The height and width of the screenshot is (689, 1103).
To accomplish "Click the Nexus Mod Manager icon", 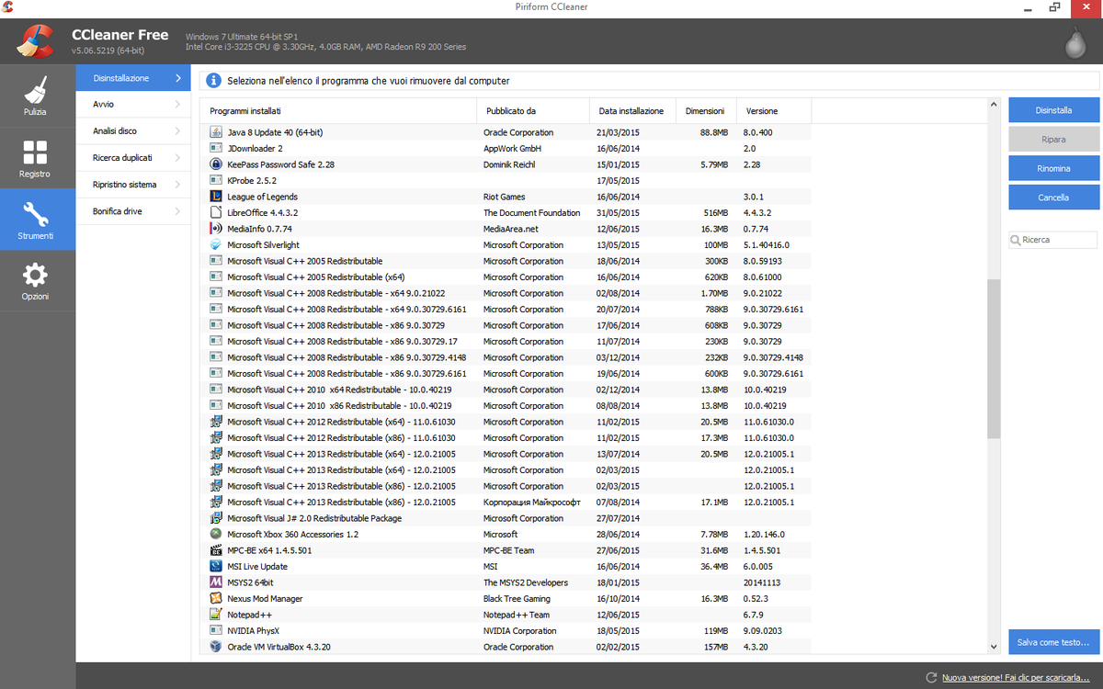I will click(x=216, y=599).
